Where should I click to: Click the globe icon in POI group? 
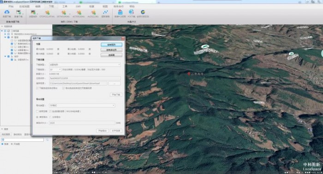(x=143, y=12)
